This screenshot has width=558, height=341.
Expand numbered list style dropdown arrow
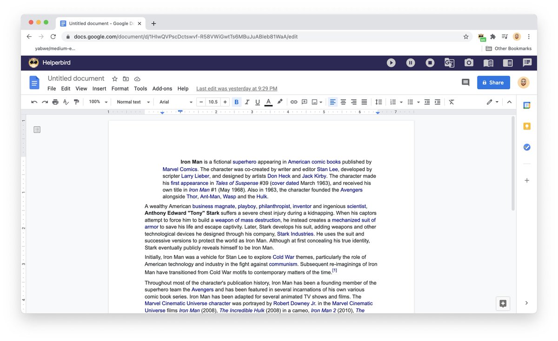click(x=401, y=102)
